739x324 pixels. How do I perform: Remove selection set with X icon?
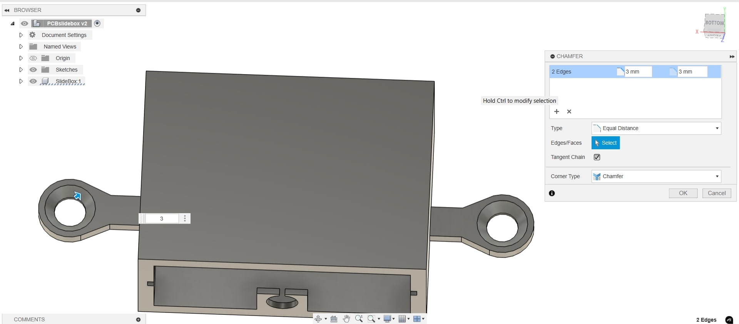[x=569, y=112]
